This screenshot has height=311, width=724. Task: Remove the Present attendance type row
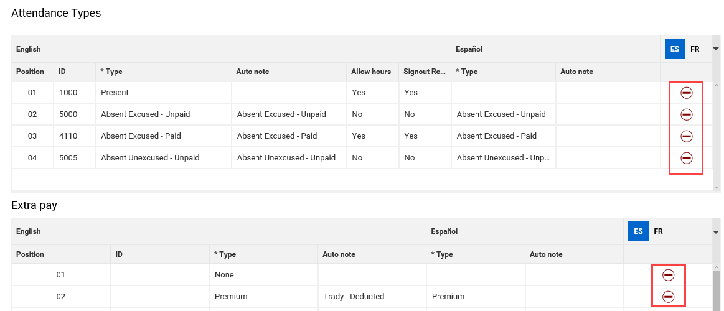(686, 93)
